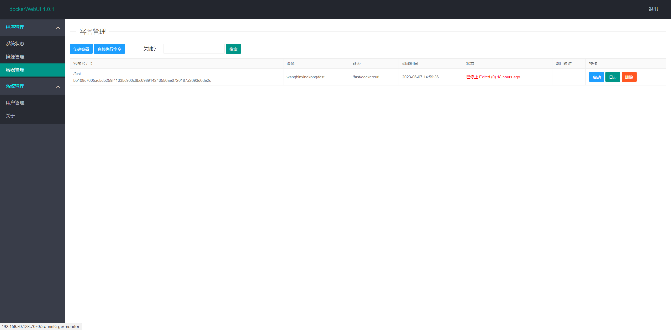Viewport: 671px width, 330px height.
Task: Click the 状态 column header
Action: tap(470, 63)
